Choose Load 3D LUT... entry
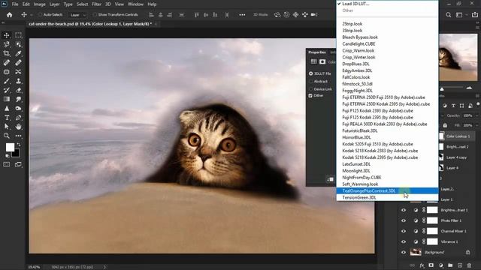Image resolution: width=481 pixels, height=270 pixels. click(388, 4)
